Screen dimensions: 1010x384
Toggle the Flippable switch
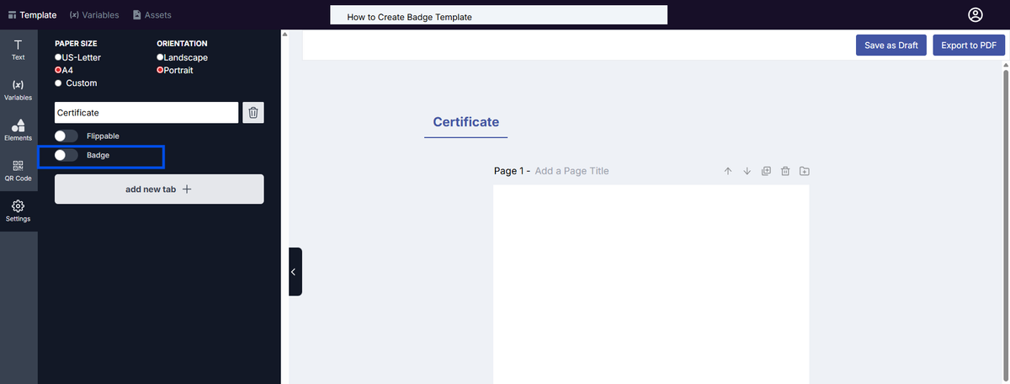[66, 136]
